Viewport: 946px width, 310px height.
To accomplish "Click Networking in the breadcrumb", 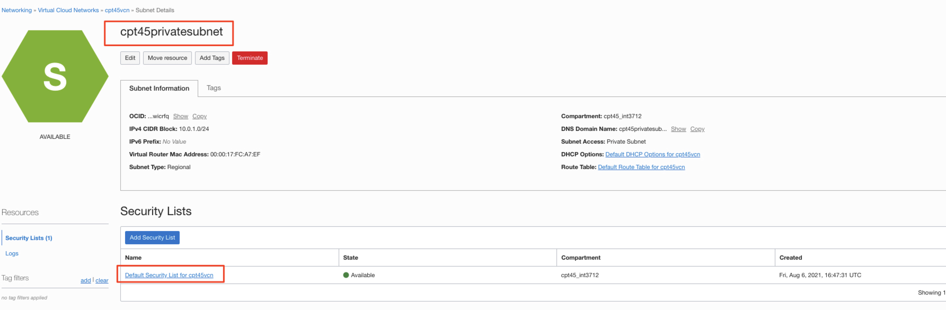I will click(x=16, y=10).
